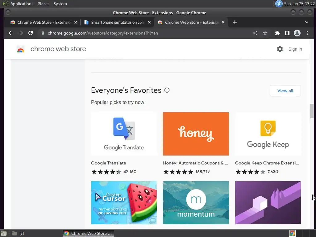The width and height of the screenshot is (316, 237).
Task: Open the Momentum extension thumbnail
Action: pyautogui.click(x=196, y=202)
